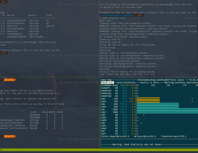Click the git branch icon in the orange prompt above the 01:36:33 timestamp
The image size is (198, 153).
[x=6, y=80]
